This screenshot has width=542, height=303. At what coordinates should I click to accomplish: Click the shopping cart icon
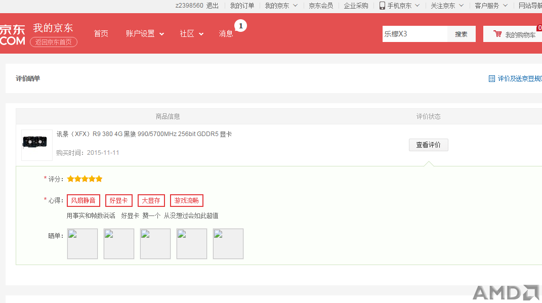click(497, 34)
